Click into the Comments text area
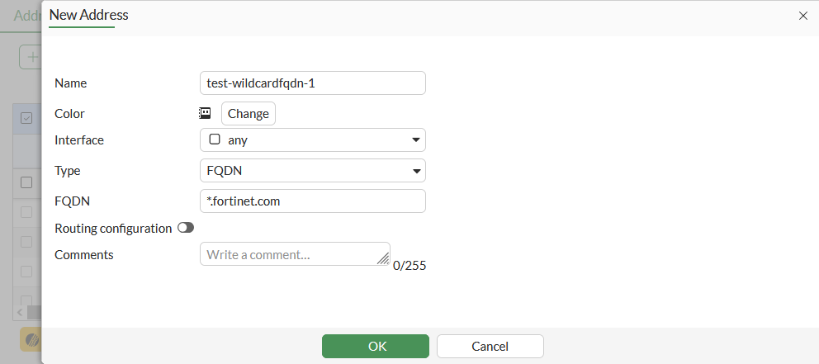 pos(293,254)
